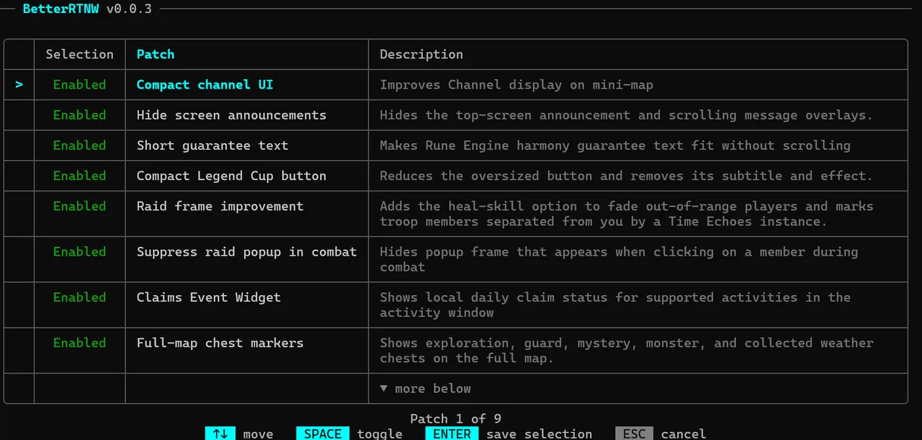Click the Description column header
922x440 pixels.
click(421, 54)
